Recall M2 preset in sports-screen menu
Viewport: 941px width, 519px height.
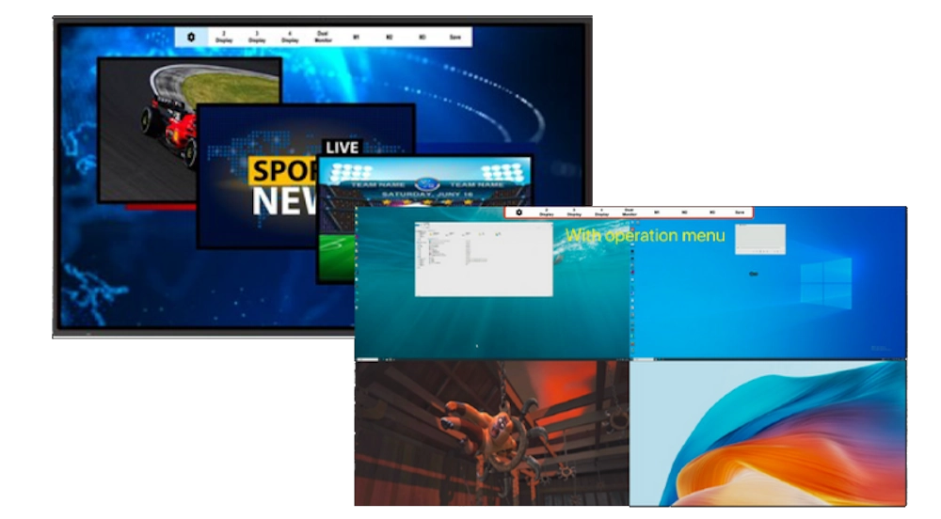(x=389, y=38)
